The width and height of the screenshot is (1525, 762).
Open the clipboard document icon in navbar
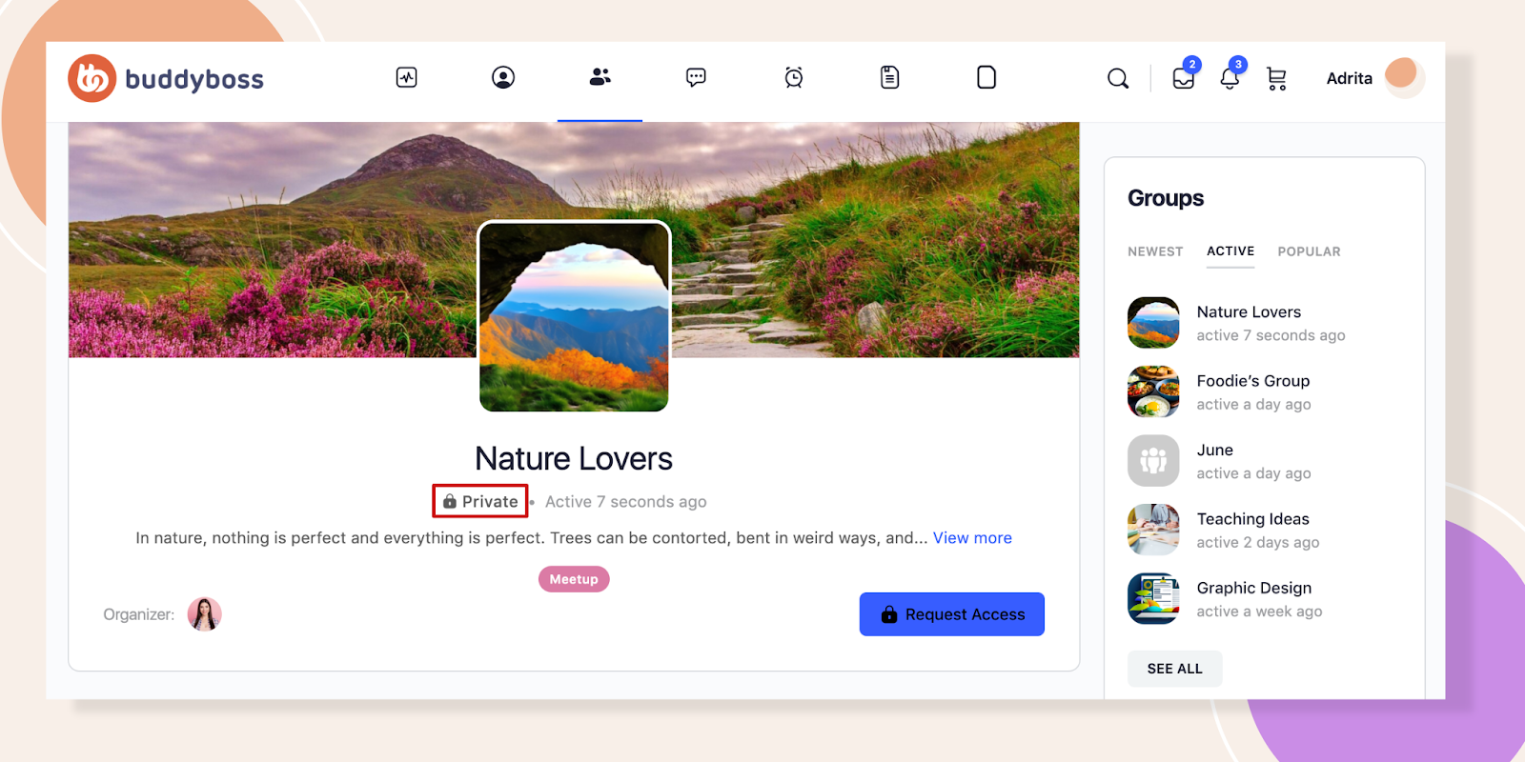click(x=890, y=77)
